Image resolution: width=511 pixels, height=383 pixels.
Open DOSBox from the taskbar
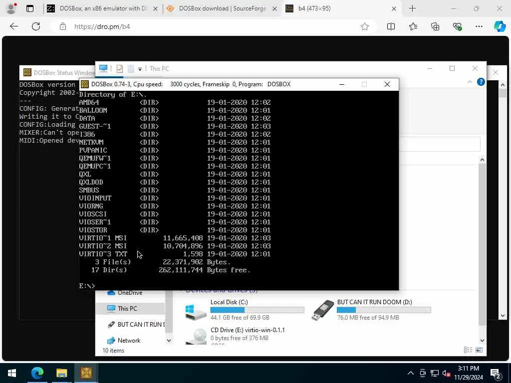click(86, 373)
